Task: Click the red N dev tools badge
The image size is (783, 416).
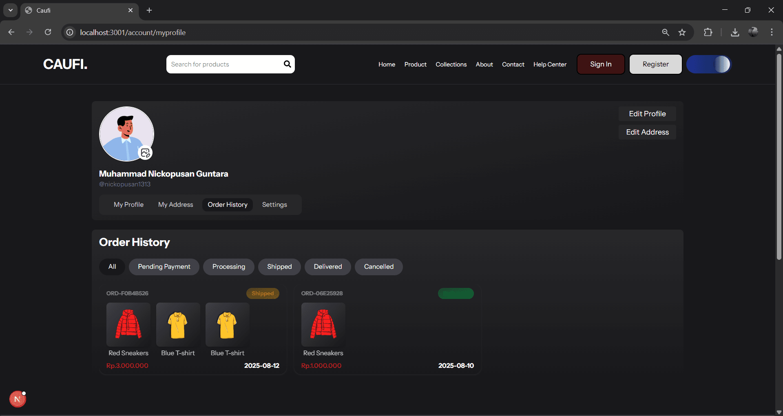Action: 18,399
